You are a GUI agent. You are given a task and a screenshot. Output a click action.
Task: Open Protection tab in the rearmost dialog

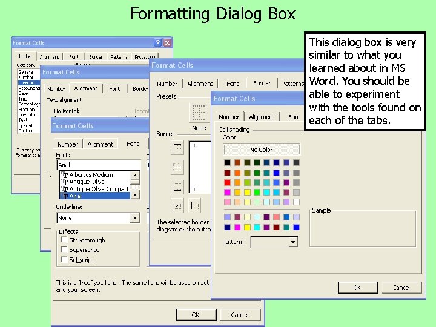(x=145, y=57)
